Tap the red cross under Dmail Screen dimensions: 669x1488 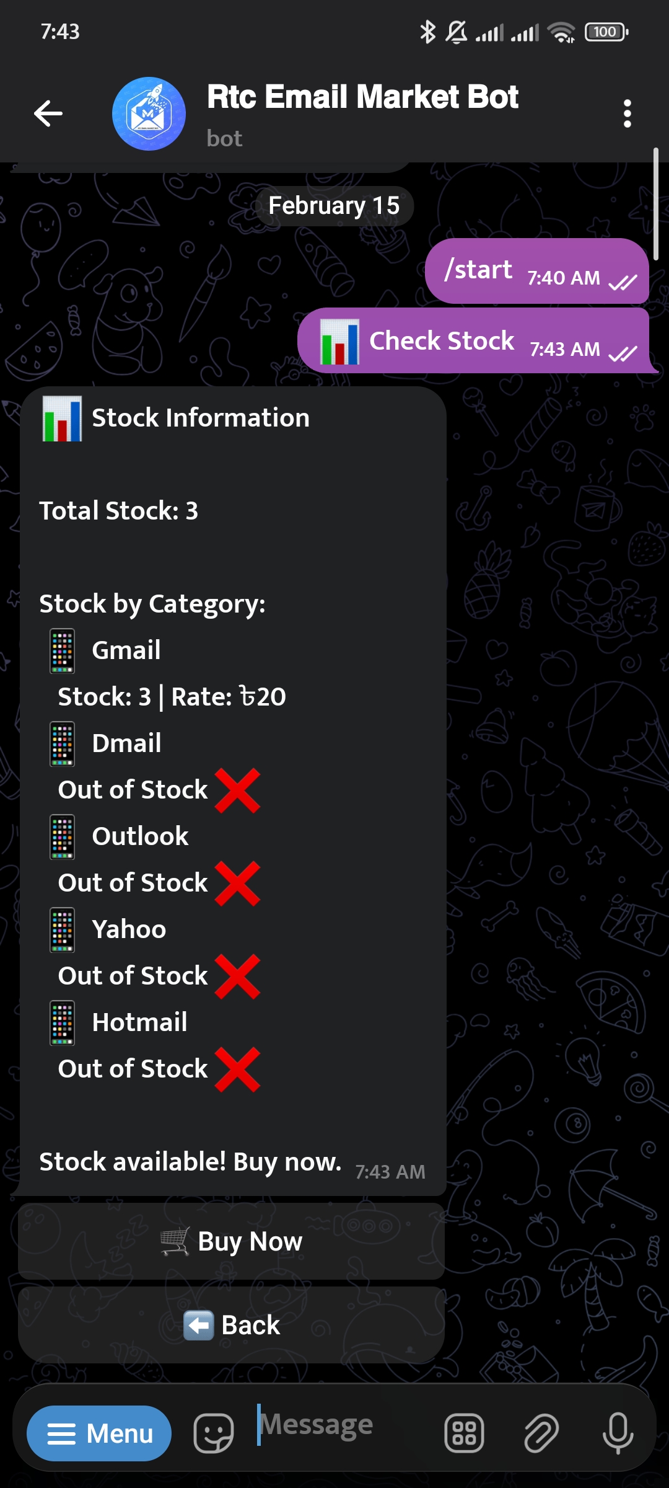(237, 790)
